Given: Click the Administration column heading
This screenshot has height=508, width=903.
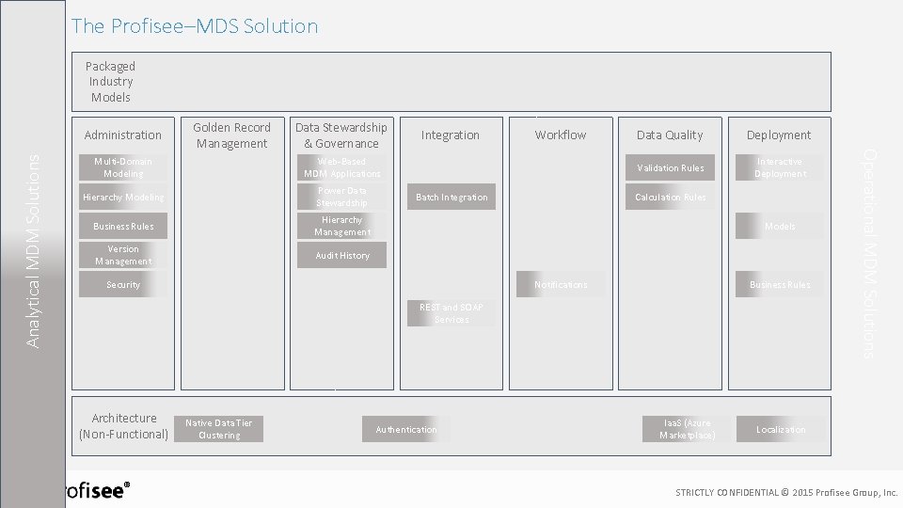Looking at the screenshot, I should click(x=122, y=135).
